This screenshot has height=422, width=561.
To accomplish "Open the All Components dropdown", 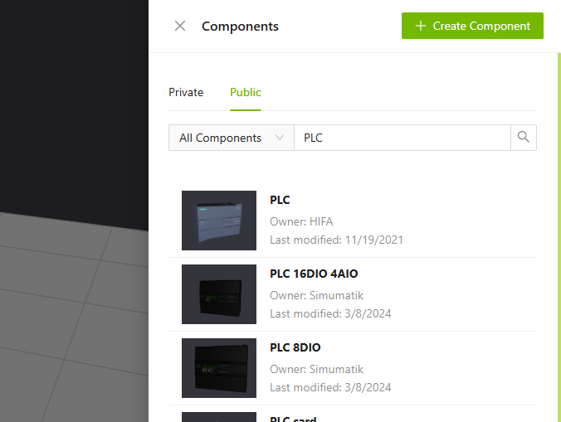I will (232, 138).
